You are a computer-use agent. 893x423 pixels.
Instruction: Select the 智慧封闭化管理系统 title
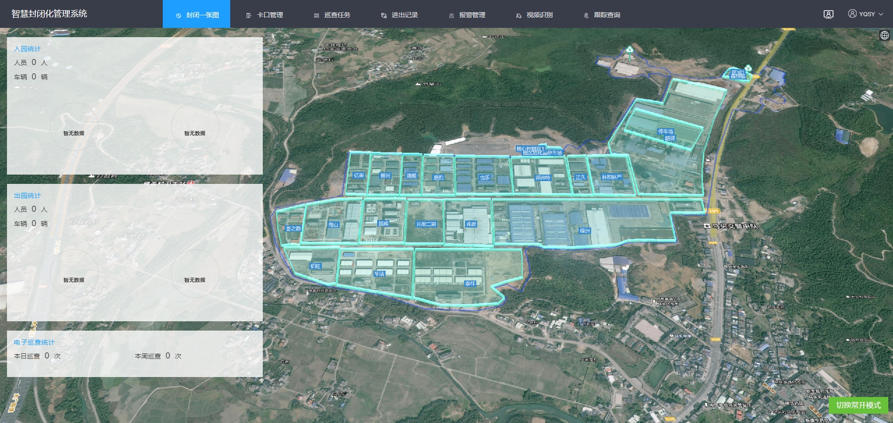[x=49, y=14]
